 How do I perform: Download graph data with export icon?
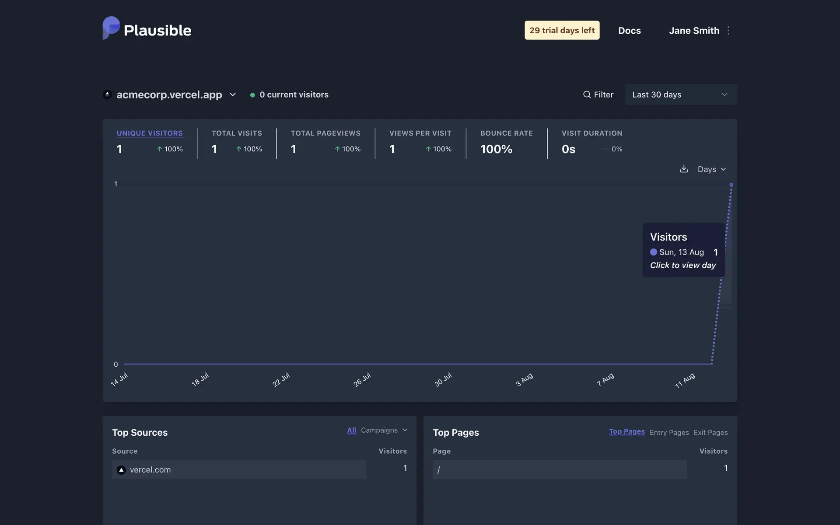tap(684, 169)
